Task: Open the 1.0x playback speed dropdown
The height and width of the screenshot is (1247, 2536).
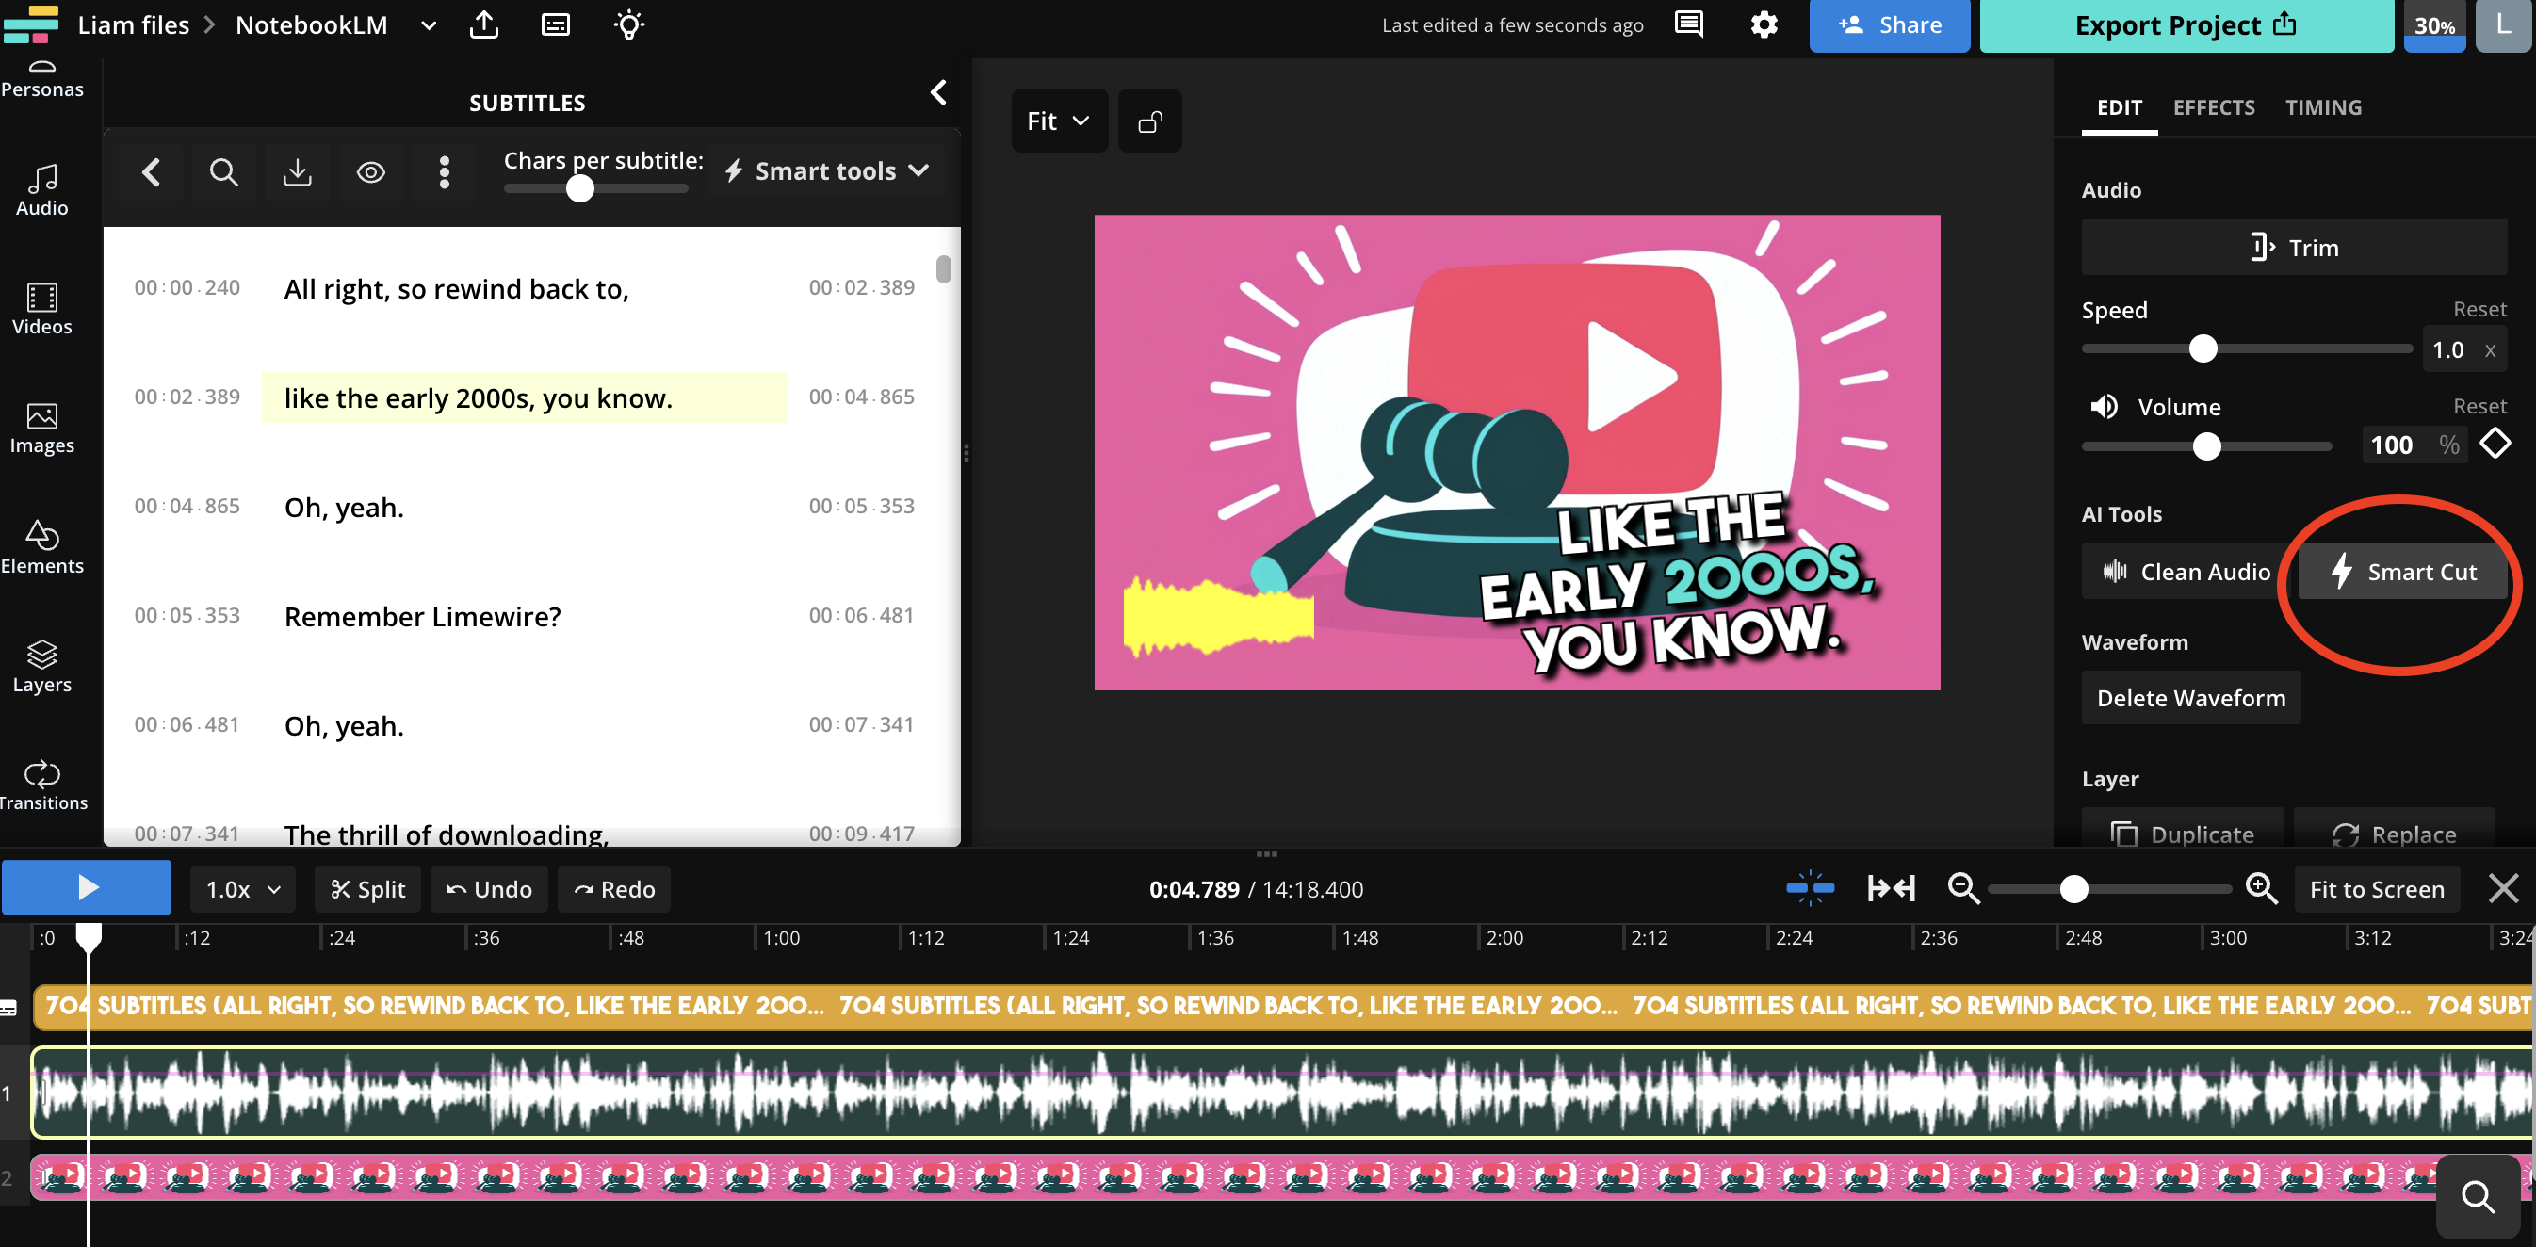Action: click(242, 888)
